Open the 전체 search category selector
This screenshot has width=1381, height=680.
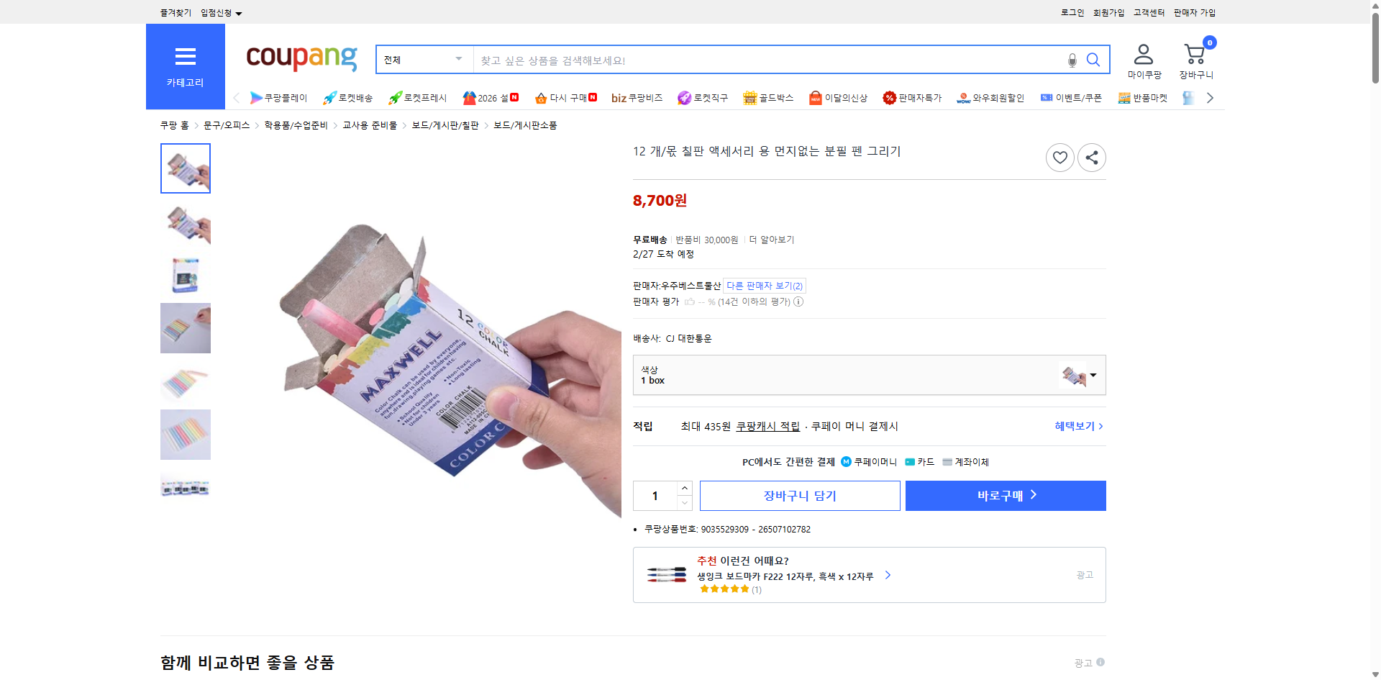(x=423, y=60)
